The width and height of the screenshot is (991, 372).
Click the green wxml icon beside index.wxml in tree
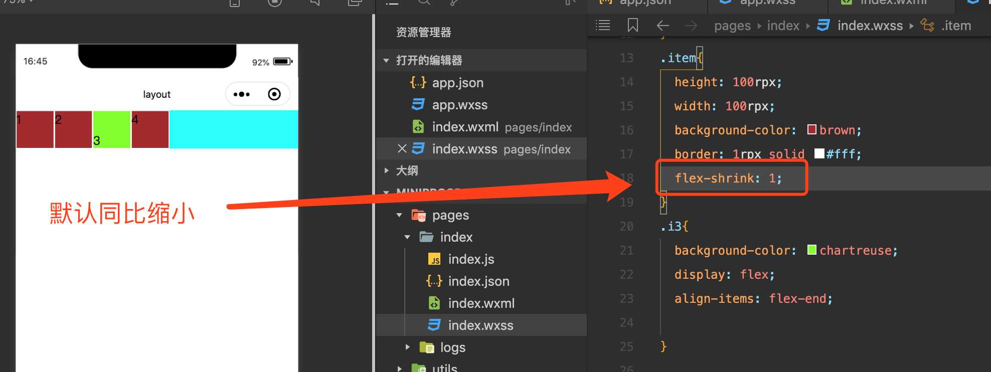(434, 303)
